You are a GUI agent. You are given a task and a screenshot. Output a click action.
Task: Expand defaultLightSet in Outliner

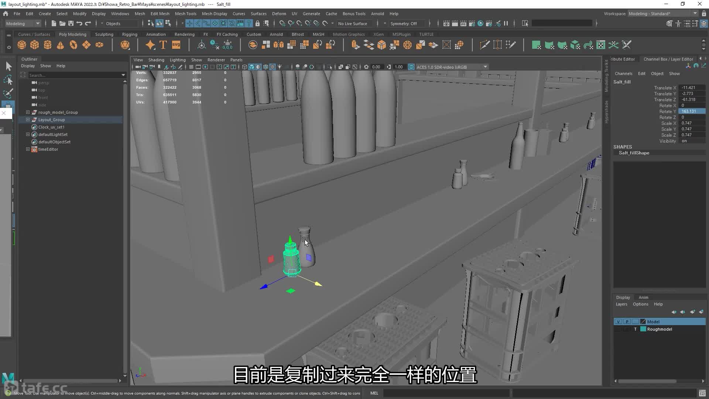(x=28, y=134)
